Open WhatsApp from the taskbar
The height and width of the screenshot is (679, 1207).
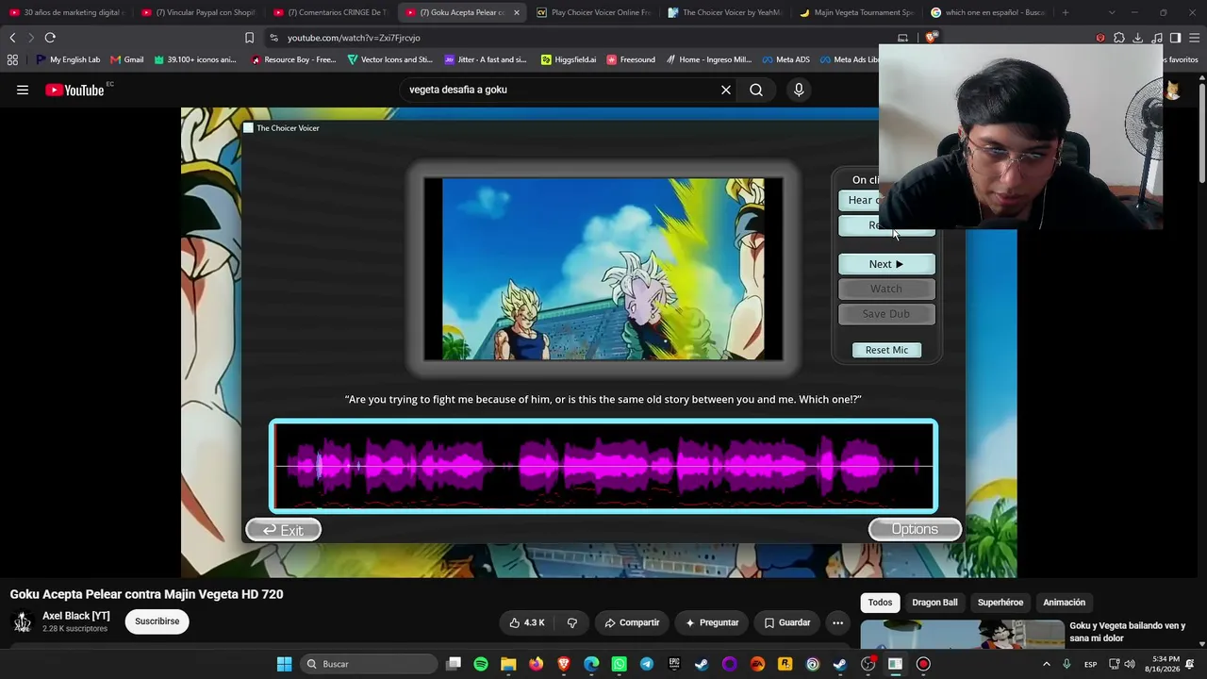[x=619, y=664]
